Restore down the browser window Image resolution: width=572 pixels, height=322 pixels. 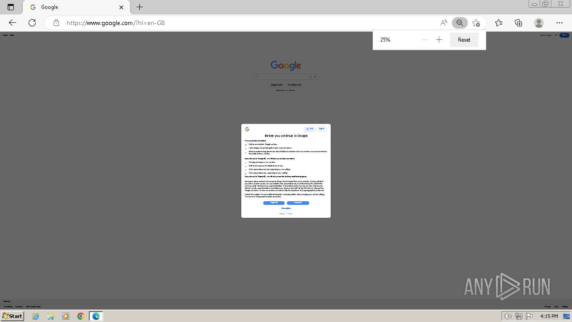pos(545,4)
